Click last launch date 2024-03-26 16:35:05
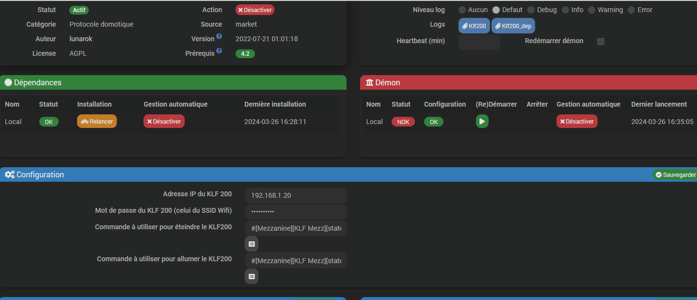 pos(662,122)
